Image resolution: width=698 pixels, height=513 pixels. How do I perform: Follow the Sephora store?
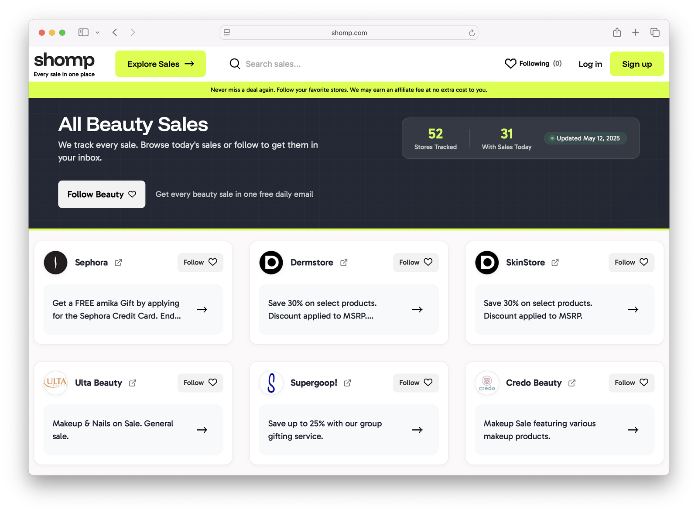[x=200, y=262]
